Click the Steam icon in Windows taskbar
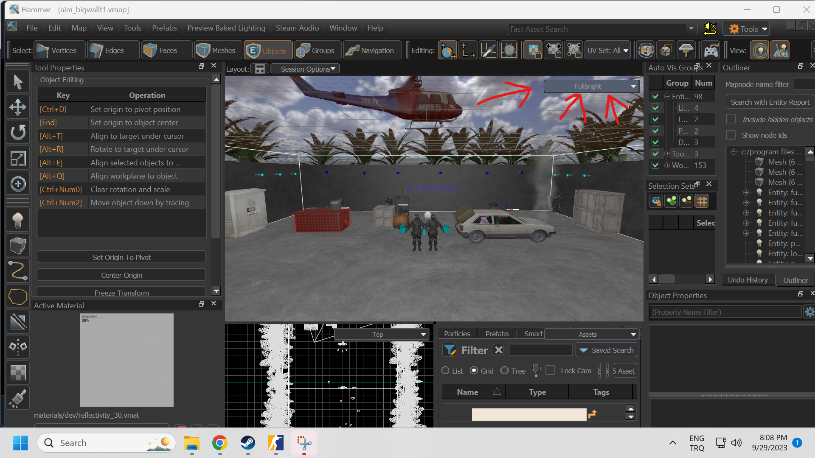Image resolution: width=815 pixels, height=458 pixels. point(248,443)
